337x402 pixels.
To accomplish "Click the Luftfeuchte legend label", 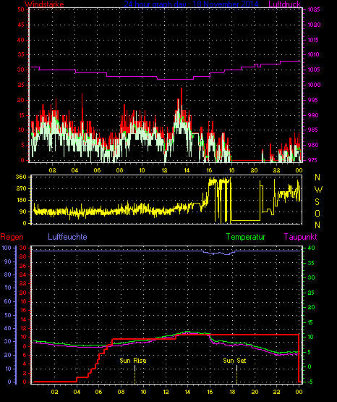I will coord(67,237).
